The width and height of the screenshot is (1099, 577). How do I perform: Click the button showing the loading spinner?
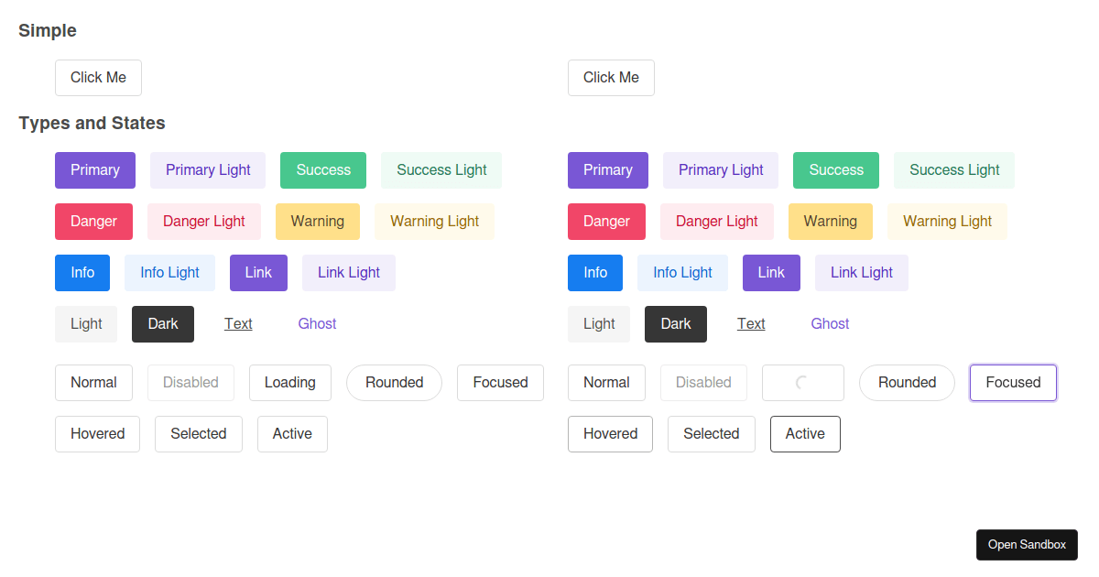pyautogui.click(x=803, y=383)
